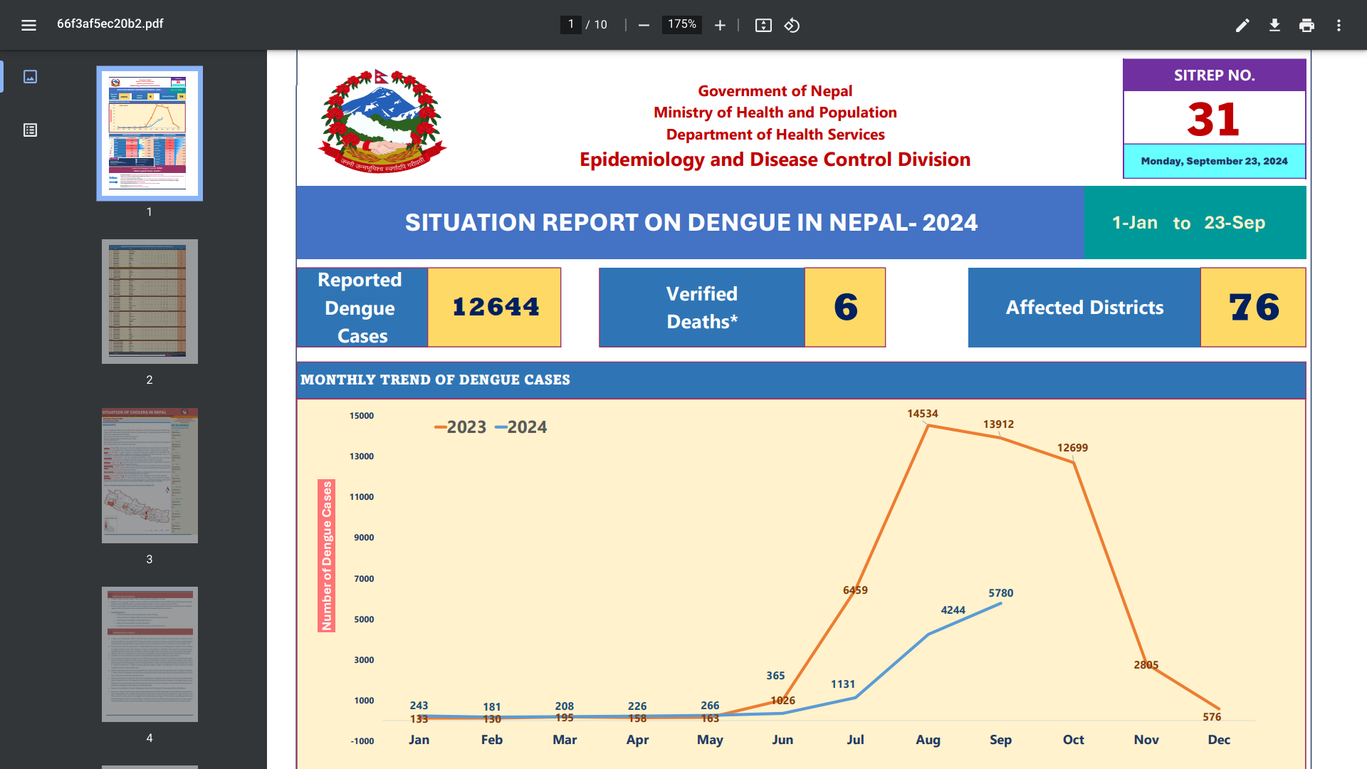The image size is (1367, 769).
Task: Rotate the document counterclockwise
Action: [x=792, y=25]
